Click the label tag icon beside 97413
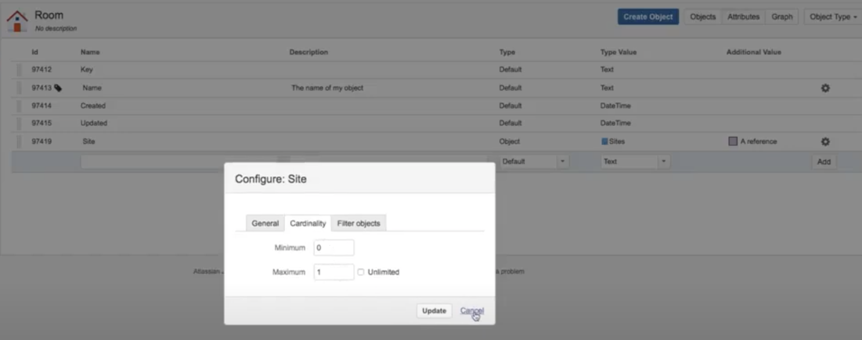Image resolution: width=862 pixels, height=340 pixels. [58, 88]
